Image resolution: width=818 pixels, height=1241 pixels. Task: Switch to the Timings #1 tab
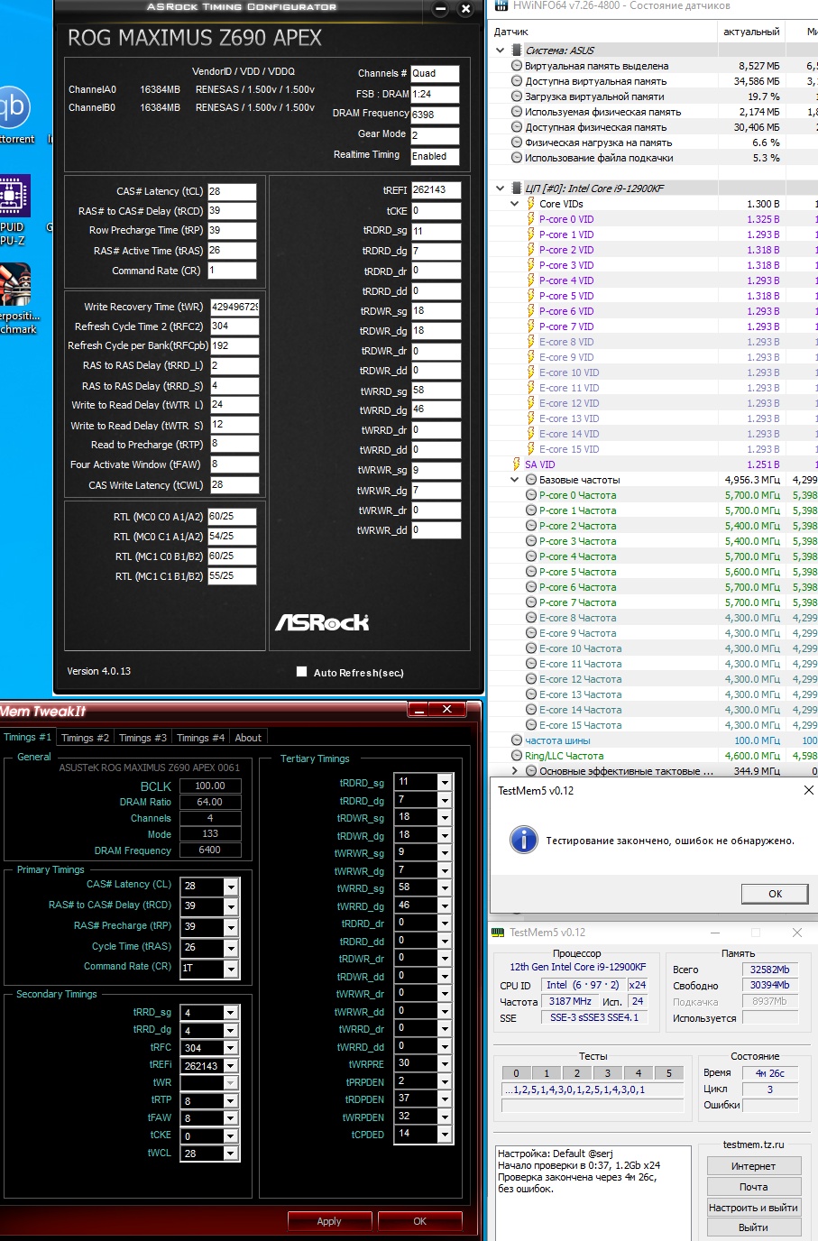[x=27, y=737]
